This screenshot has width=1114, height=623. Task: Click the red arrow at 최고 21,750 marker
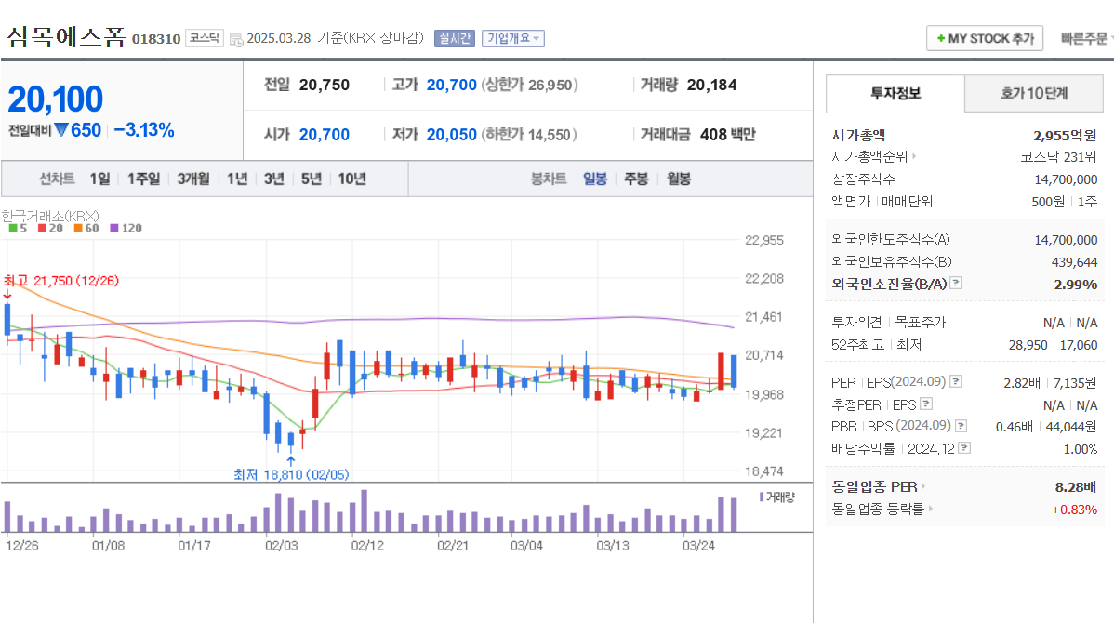click(x=7, y=295)
